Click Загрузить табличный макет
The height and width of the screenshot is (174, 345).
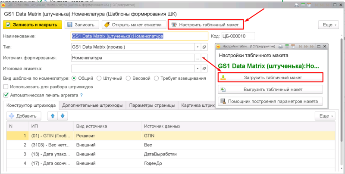click(x=270, y=78)
